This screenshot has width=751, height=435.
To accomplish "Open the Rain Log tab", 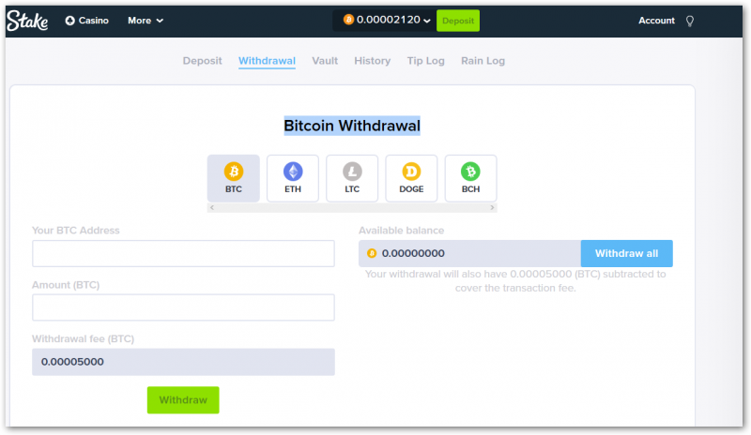I will pyautogui.click(x=483, y=61).
